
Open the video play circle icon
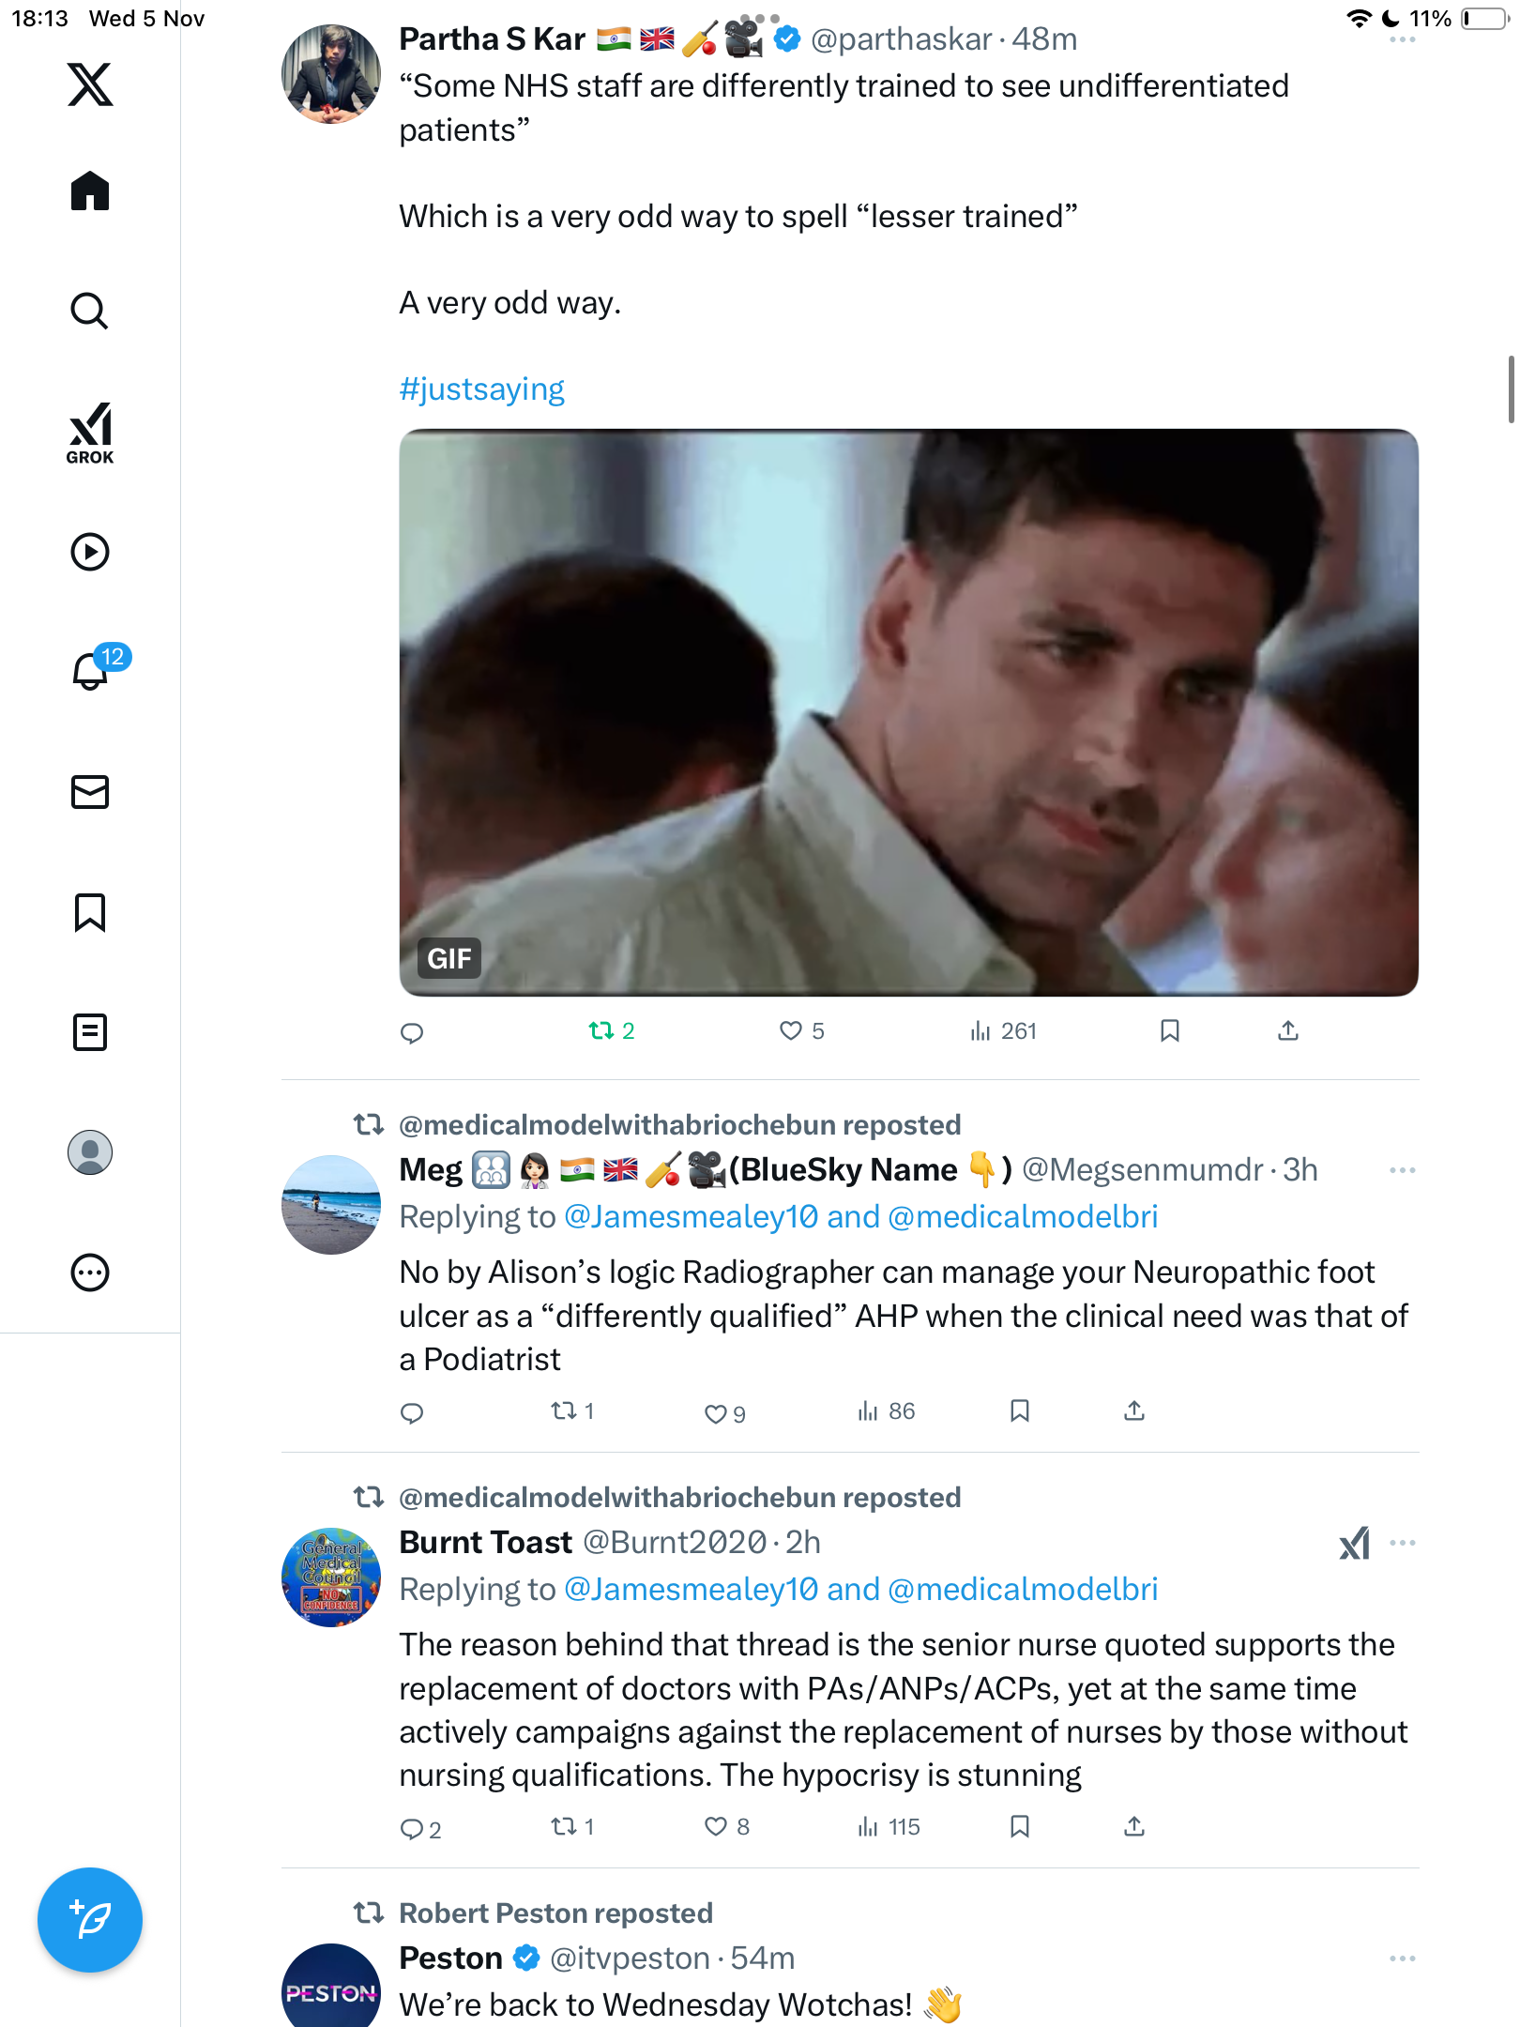click(x=90, y=552)
